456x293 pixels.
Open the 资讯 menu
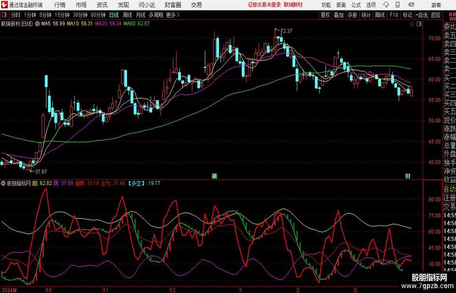coord(102,5)
